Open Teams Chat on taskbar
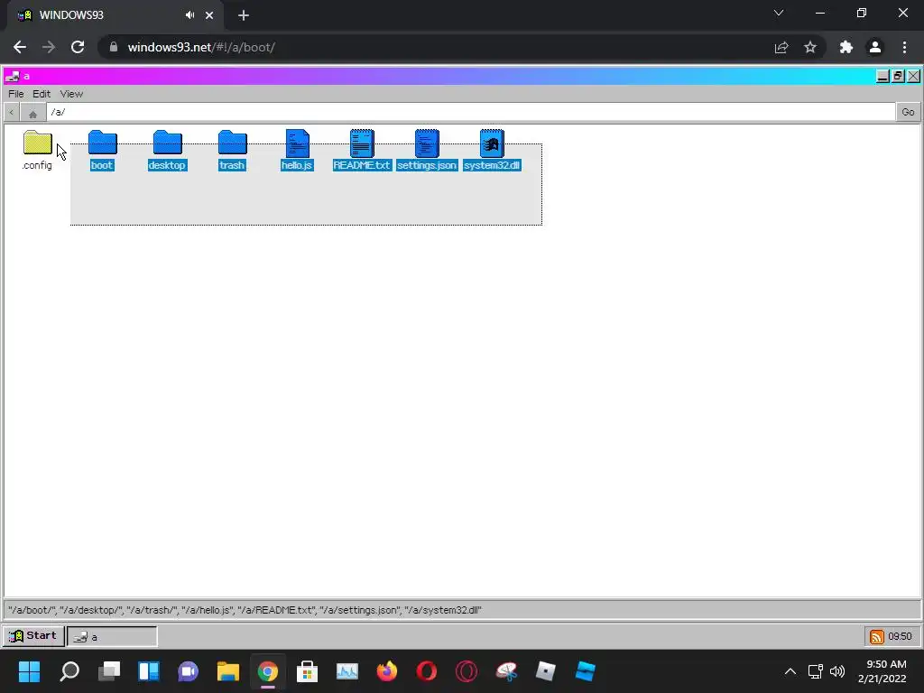This screenshot has height=693, width=924. [x=188, y=671]
